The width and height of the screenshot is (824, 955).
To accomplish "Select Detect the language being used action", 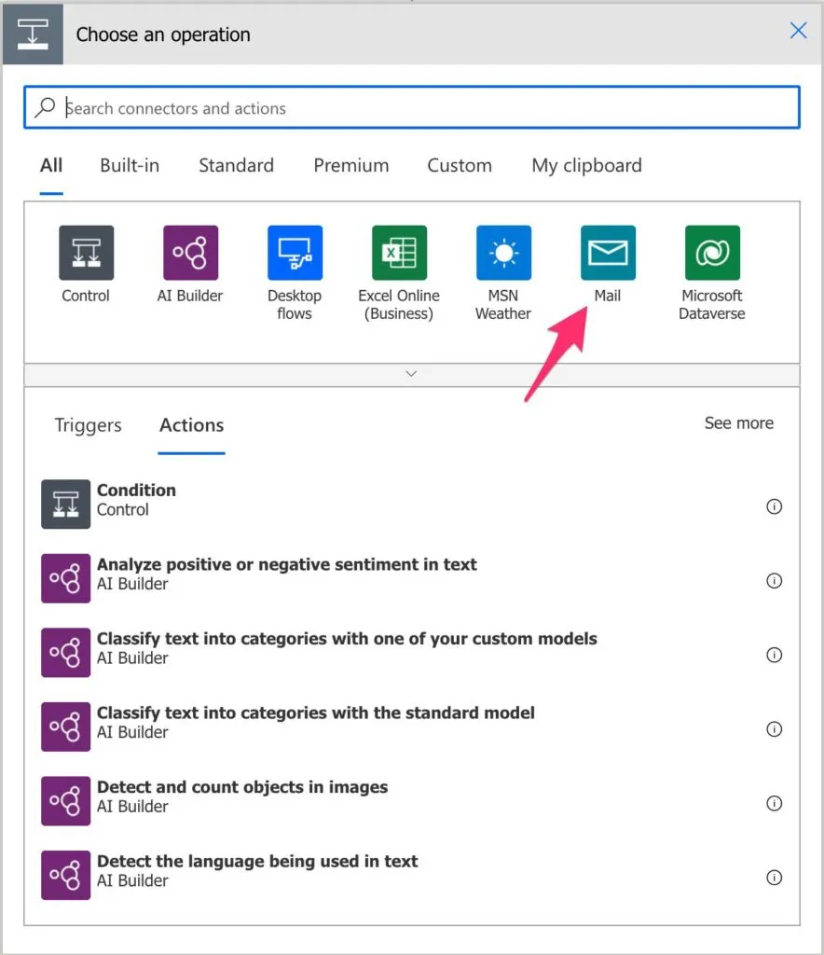I will click(257, 870).
